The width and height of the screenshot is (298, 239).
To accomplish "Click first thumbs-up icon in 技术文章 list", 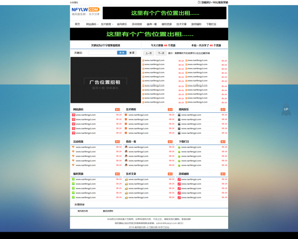I will pos(126,179).
